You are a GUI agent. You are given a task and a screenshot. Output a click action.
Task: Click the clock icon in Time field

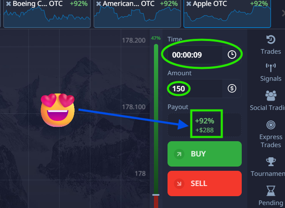232,55
